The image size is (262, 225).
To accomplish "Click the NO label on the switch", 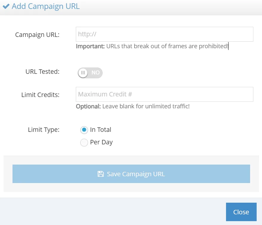I will 95,73.
